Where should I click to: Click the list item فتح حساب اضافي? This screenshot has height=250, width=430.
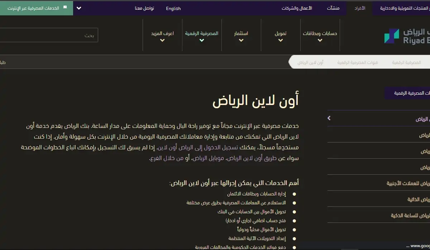click(256, 221)
